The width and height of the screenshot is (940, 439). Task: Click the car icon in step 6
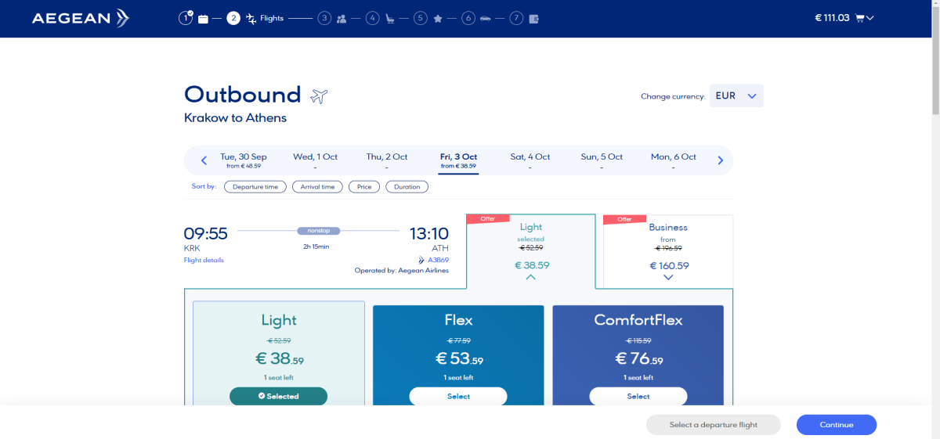pos(486,19)
